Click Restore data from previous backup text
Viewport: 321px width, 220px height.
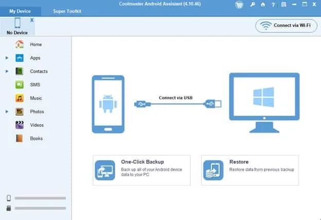(262, 170)
